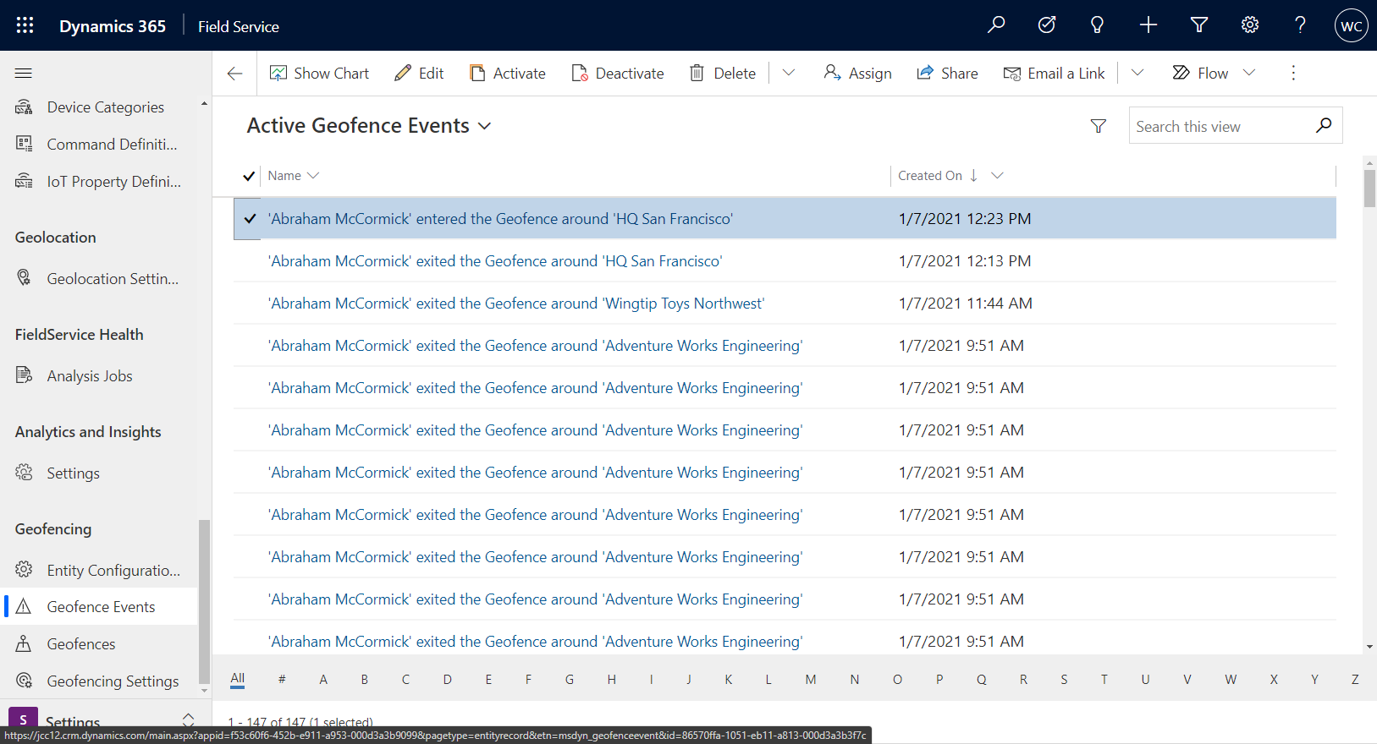Viewport: 1377px width, 744px height.
Task: Click the back arrow in command bar
Action: 235,74
